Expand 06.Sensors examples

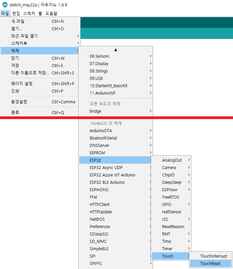116,56
